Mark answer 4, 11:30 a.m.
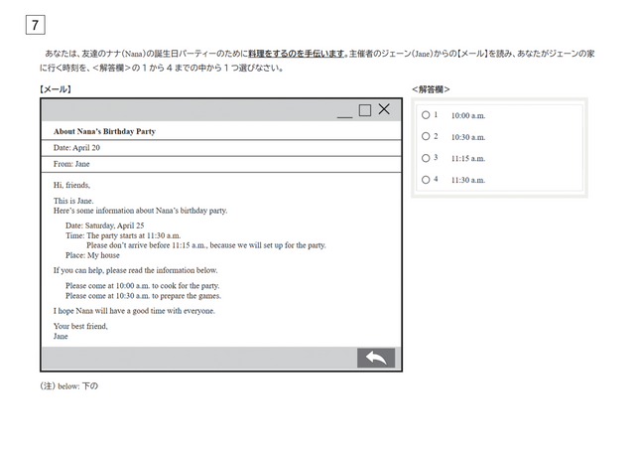The width and height of the screenshot is (635, 450). point(426,180)
